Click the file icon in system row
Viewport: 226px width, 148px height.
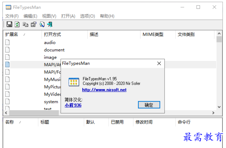click(x=7, y=101)
